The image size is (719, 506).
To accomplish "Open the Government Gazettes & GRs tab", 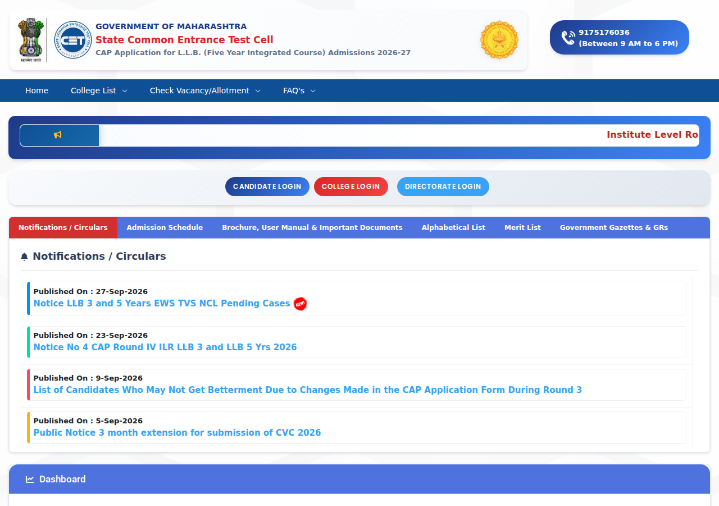I will click(614, 228).
